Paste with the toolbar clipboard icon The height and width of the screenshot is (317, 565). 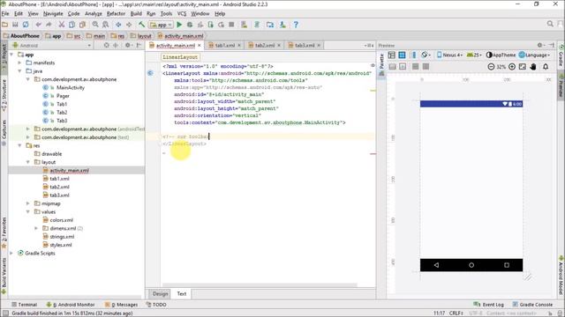click(82, 25)
